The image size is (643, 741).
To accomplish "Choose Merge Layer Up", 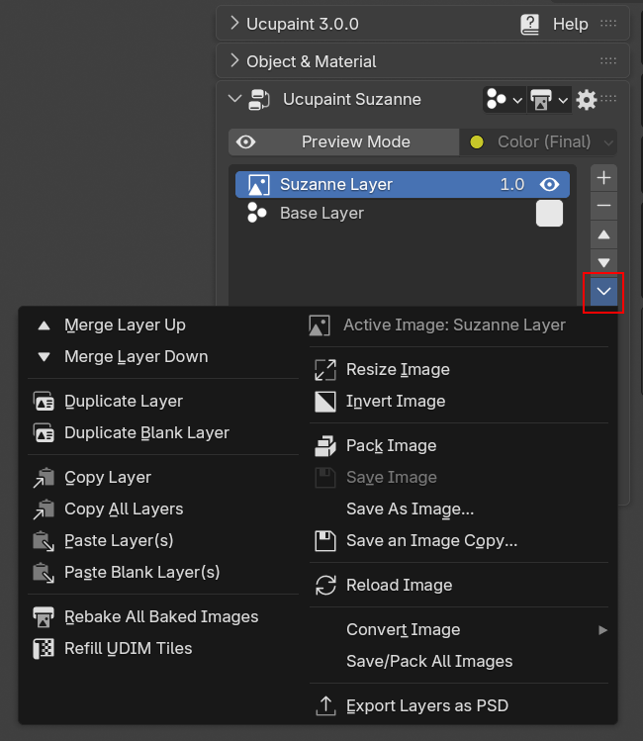I will [163, 325].
